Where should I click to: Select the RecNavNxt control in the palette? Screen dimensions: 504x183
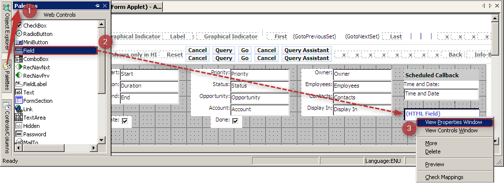36,67
